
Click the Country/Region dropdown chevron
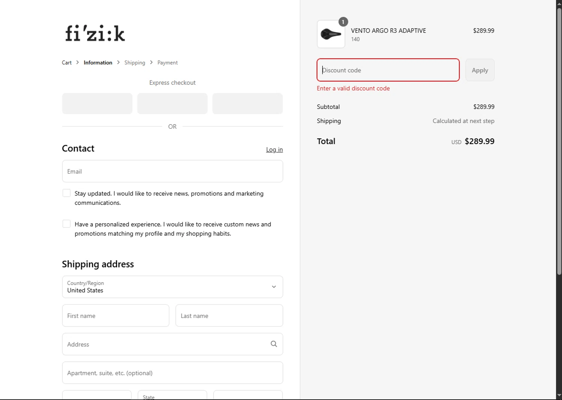pos(274,287)
